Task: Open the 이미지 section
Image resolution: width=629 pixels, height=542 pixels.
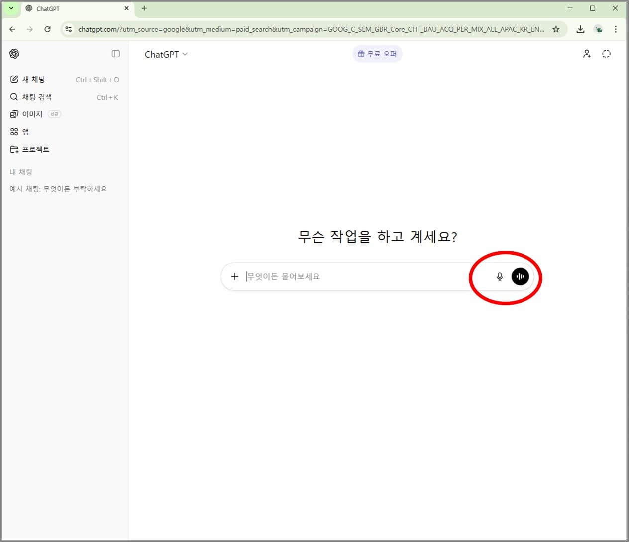Action: coord(65,114)
